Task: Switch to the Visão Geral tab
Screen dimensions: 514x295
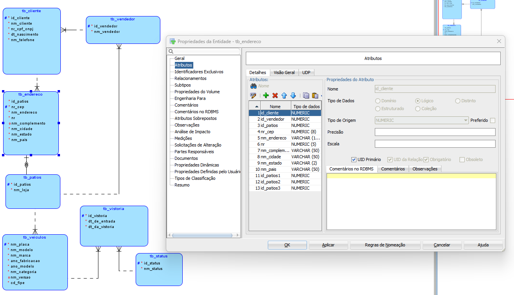Action: click(x=284, y=72)
